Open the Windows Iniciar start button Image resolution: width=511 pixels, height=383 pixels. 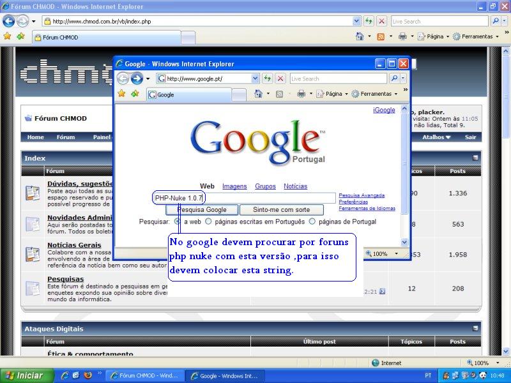(x=27, y=375)
